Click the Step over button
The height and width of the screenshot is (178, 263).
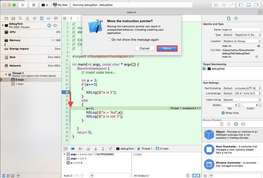88,149
